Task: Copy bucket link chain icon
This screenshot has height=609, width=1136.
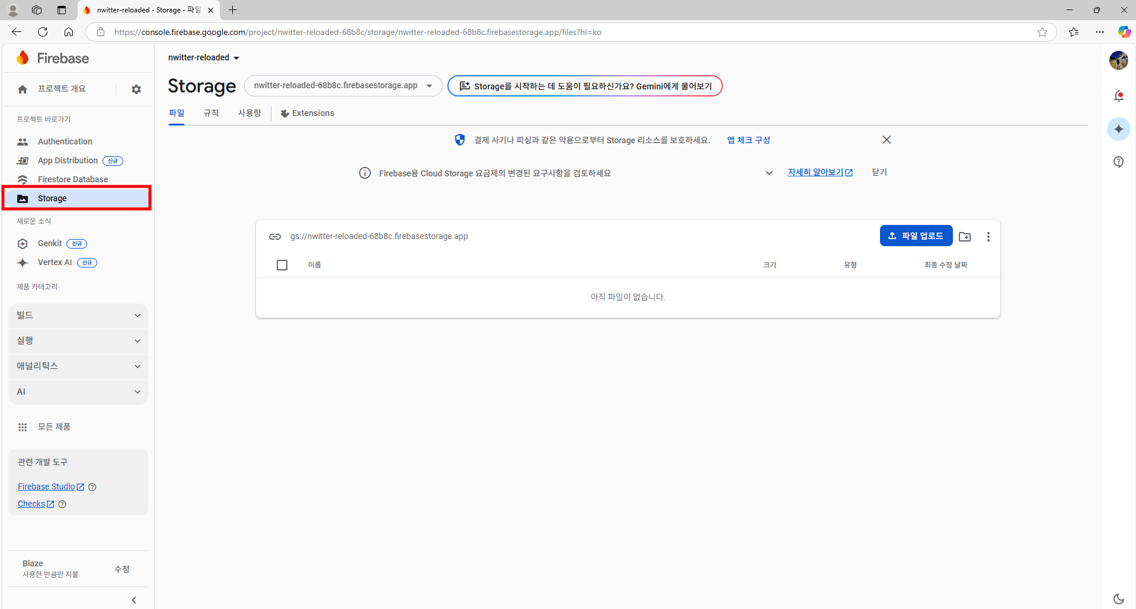Action: [x=275, y=236]
